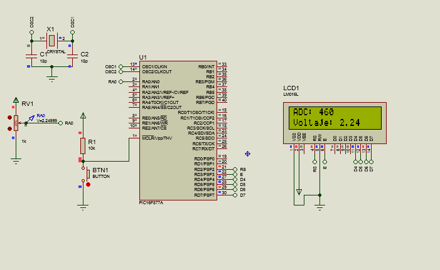
Task: Decrease RV1 wiper with lower red actuator
Action: tap(9, 128)
